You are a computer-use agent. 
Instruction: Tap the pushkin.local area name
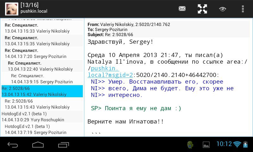(x=34, y=11)
